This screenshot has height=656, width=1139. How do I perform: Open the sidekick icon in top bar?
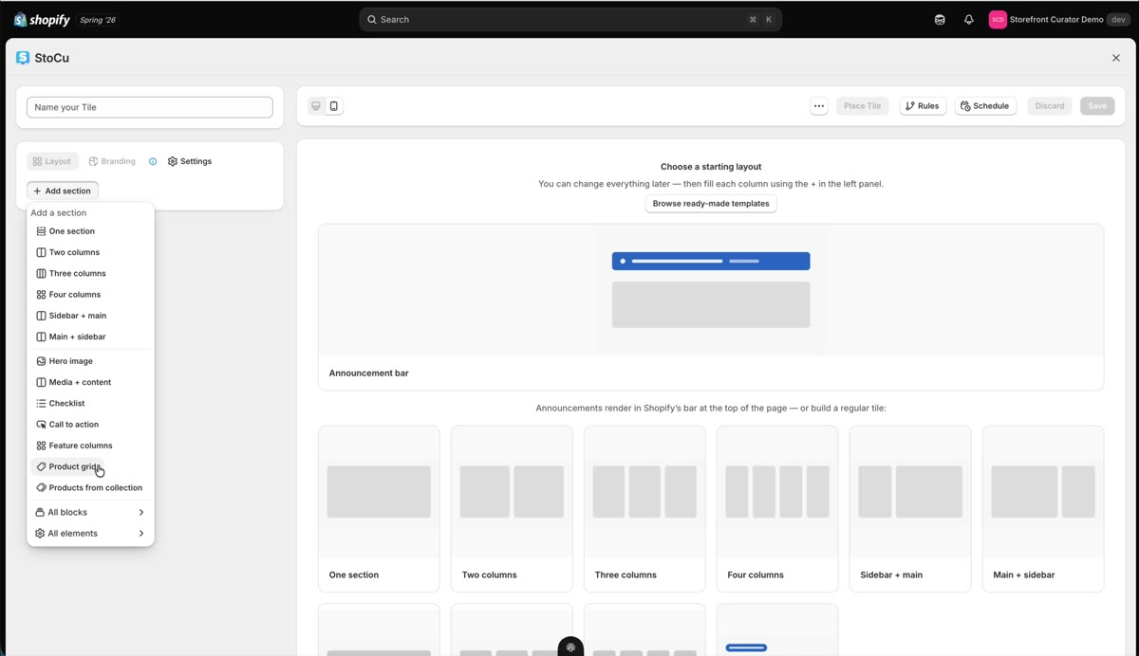coord(940,19)
